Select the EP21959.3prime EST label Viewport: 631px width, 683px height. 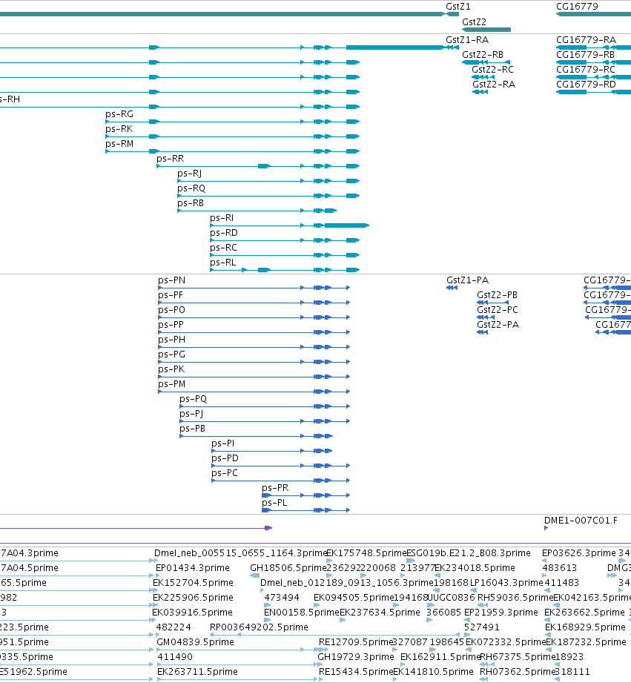(x=500, y=613)
